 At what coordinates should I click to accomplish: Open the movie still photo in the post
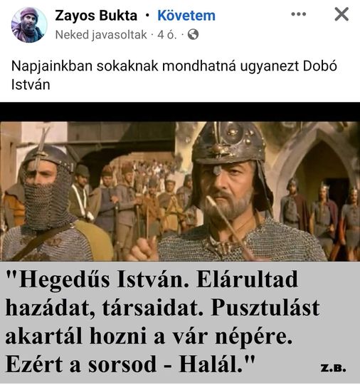pyautogui.click(x=180, y=191)
